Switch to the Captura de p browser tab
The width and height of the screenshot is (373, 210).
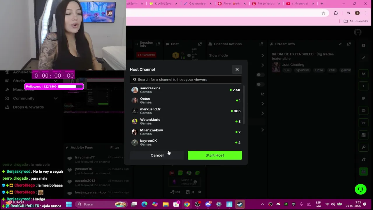197,3
